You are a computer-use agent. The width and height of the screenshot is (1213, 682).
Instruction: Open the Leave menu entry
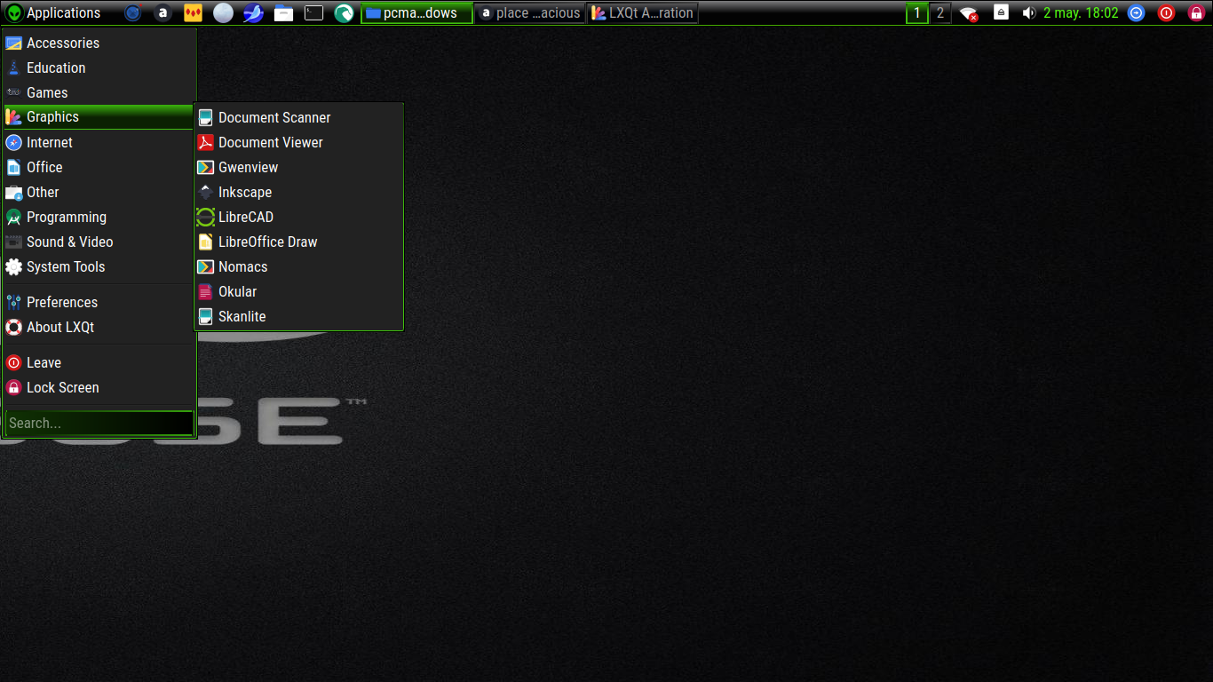click(99, 362)
